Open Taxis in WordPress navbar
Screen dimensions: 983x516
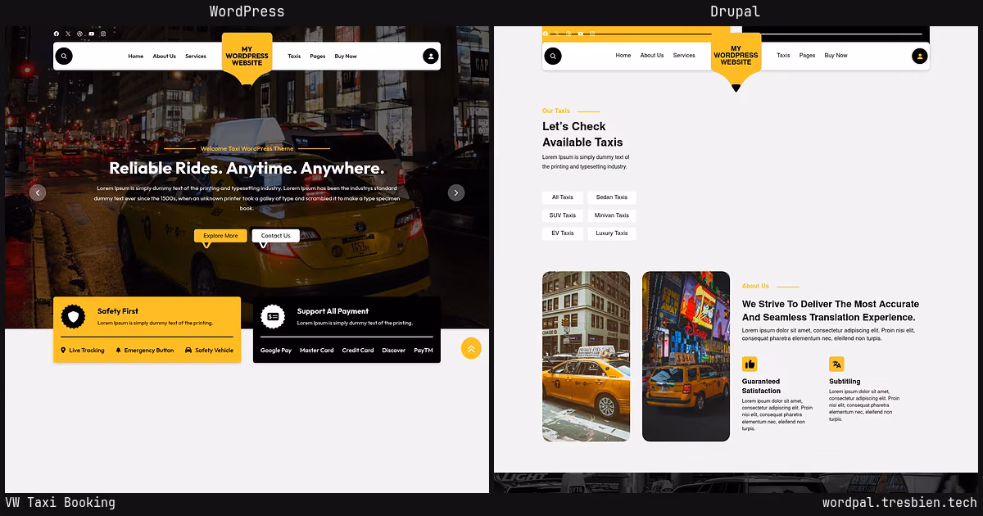coord(294,57)
